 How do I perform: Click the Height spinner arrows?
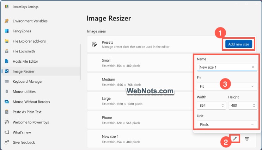(x=254, y=105)
